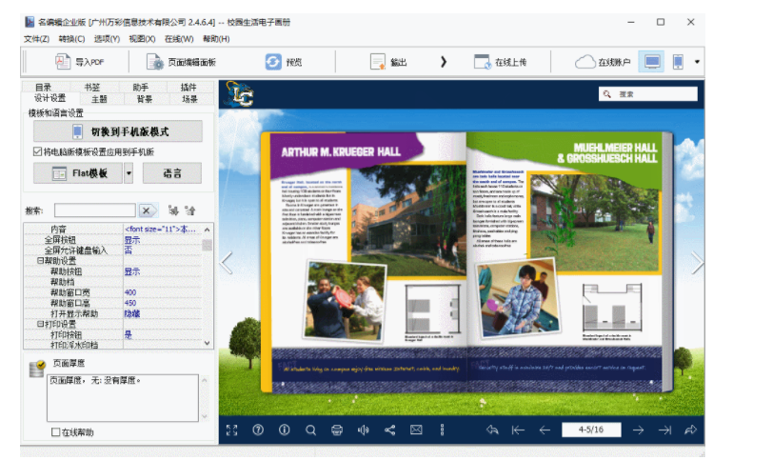The image size is (773, 460).
Task: Click the 预览 preview refresh icon
Action: 273,62
